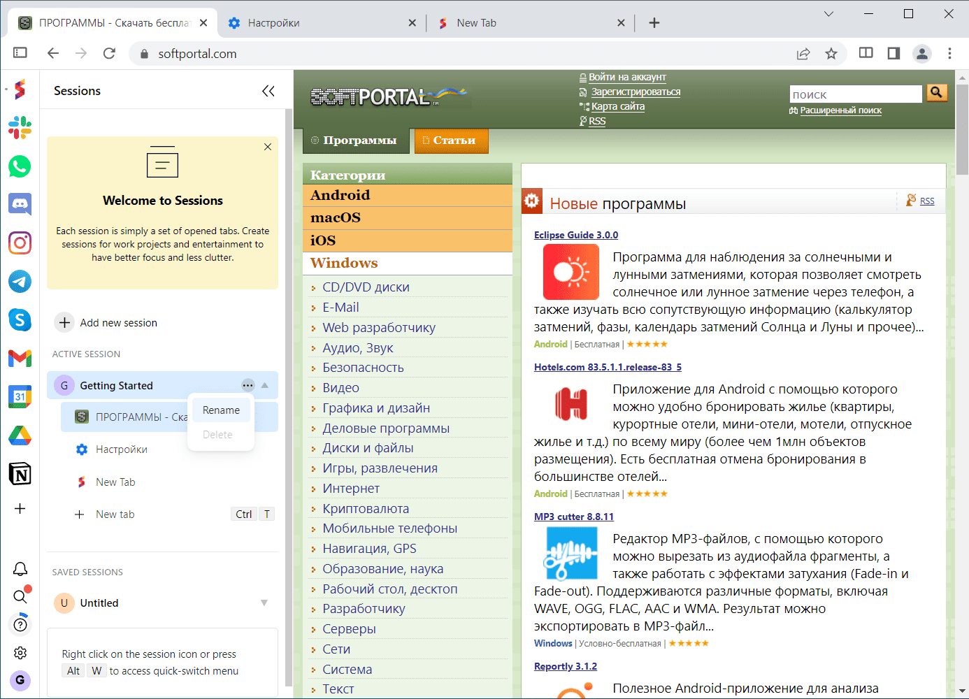Screen dimensions: 969x699
Task: Click the Hotels.com app thumbnail
Action: point(571,405)
